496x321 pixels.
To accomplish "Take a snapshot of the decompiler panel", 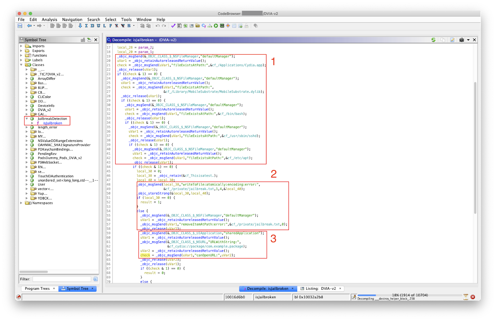I will [462, 40].
